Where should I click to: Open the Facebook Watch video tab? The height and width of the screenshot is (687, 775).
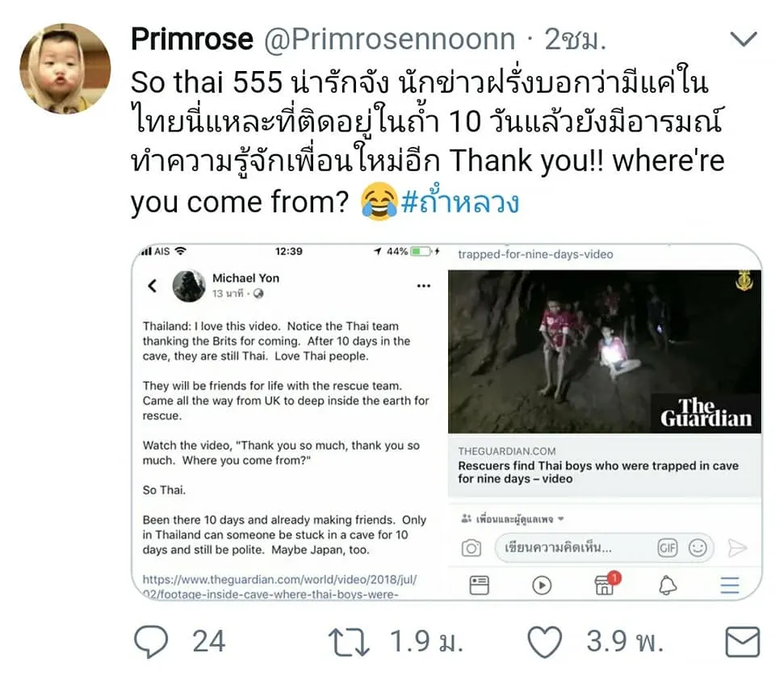click(542, 585)
